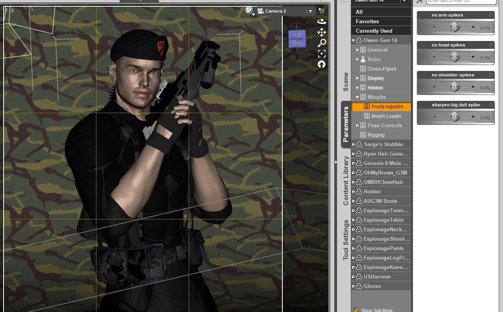Open settings gear for no shoulder spikes

[491, 75]
